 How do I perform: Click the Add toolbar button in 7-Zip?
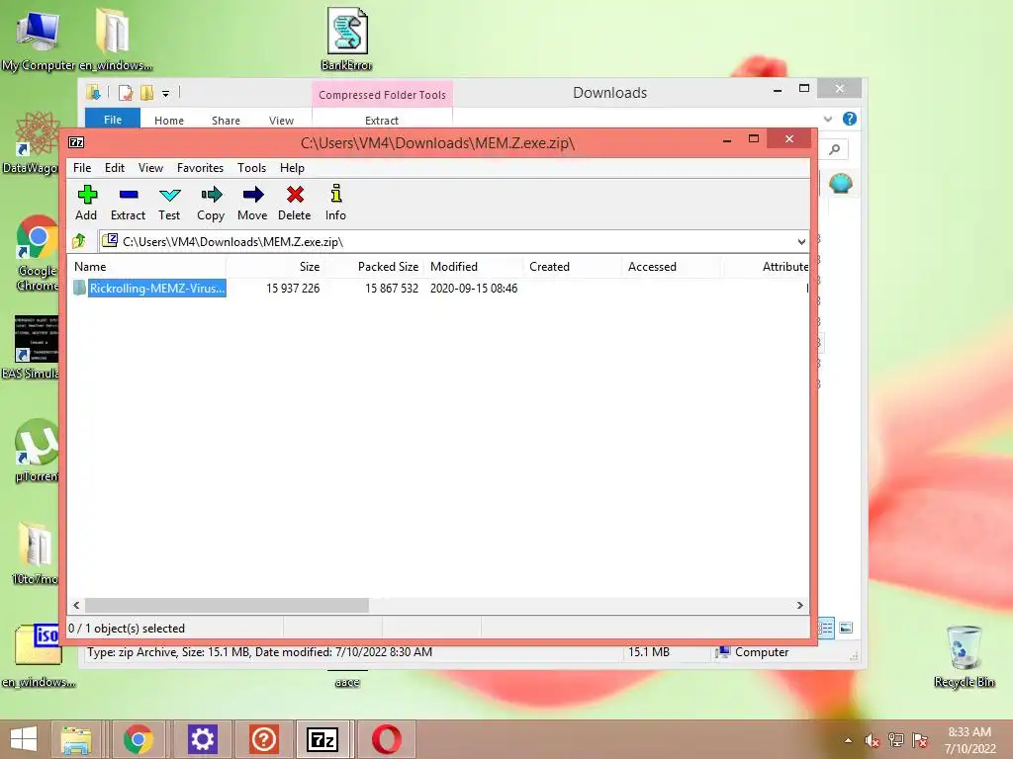tap(86, 204)
